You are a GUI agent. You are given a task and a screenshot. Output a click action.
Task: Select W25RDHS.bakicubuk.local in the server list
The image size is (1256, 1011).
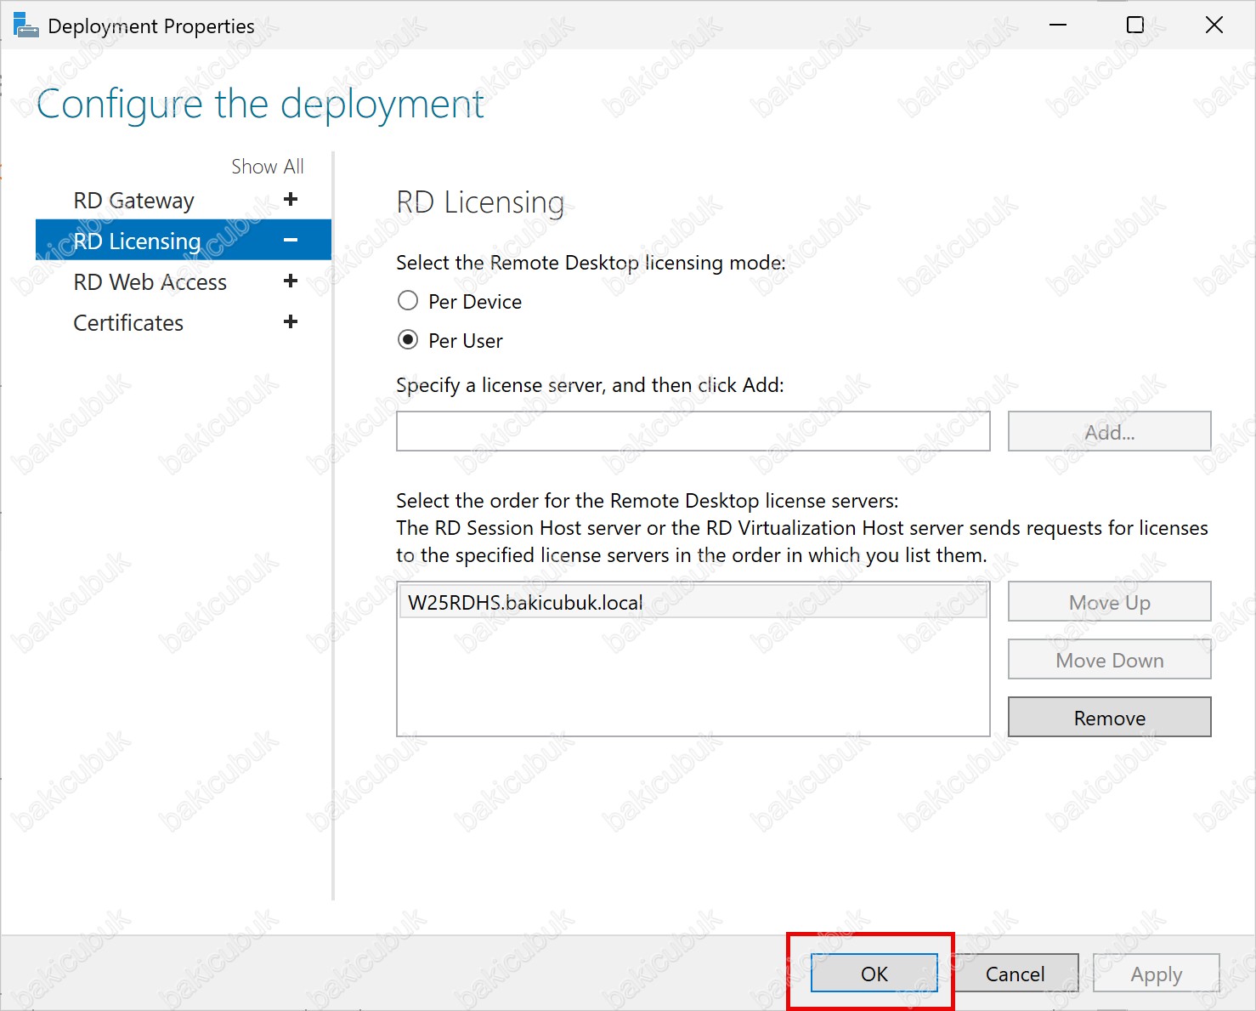[525, 603]
